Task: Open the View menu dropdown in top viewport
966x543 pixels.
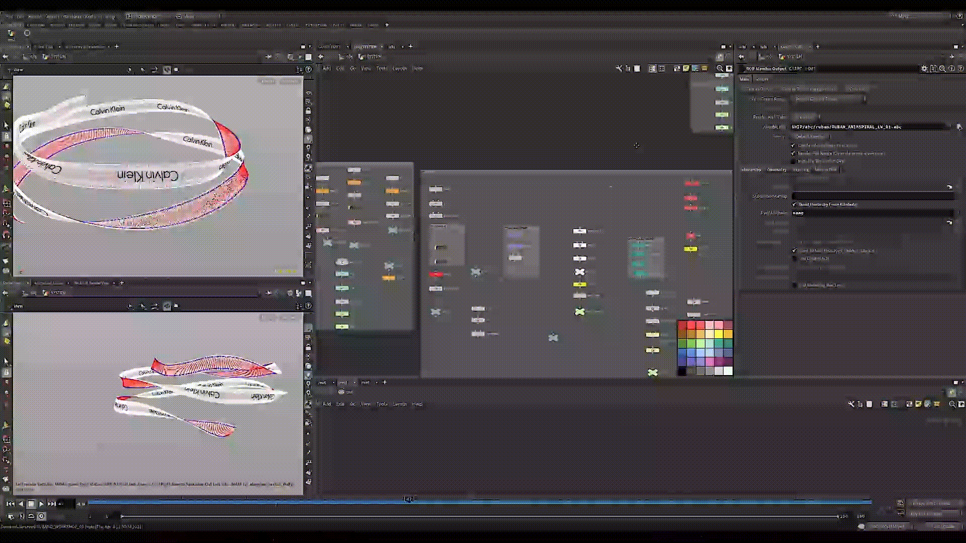Action: pyautogui.click(x=18, y=69)
